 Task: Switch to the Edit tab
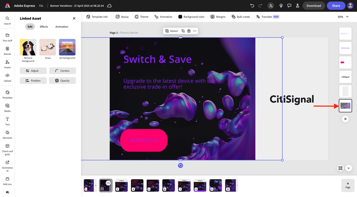click(30, 27)
